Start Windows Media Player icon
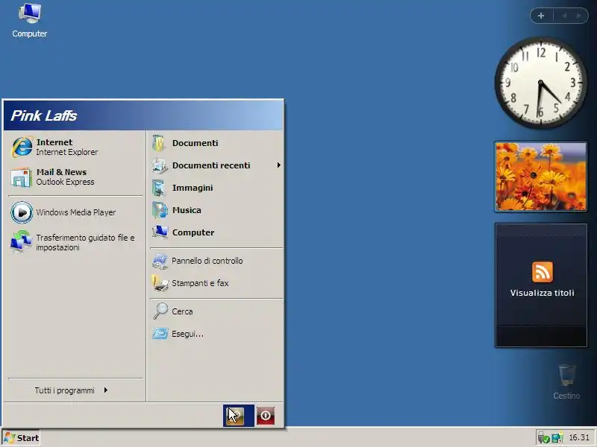This screenshot has width=597, height=447. pos(22,212)
